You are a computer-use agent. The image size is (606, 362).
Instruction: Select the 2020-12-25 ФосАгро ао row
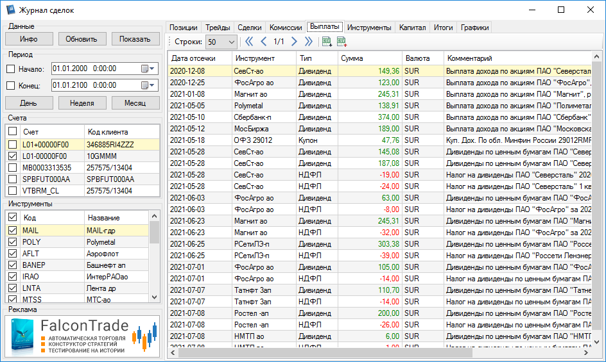tap(380, 83)
